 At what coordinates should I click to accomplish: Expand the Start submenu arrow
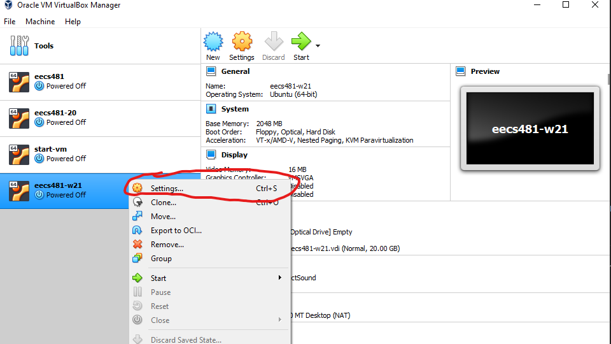(280, 278)
